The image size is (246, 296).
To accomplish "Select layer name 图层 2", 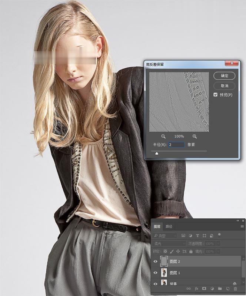I will 175,262.
